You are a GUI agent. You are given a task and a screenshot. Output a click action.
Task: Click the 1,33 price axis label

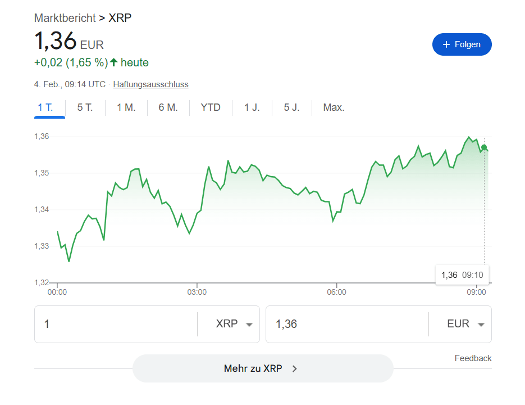tap(42, 246)
